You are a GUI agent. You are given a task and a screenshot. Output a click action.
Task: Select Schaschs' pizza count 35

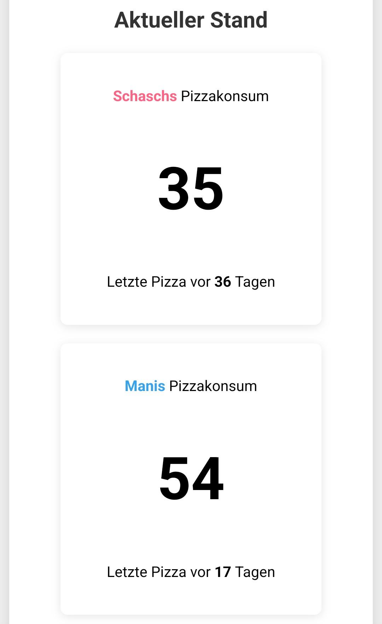pyautogui.click(x=191, y=189)
